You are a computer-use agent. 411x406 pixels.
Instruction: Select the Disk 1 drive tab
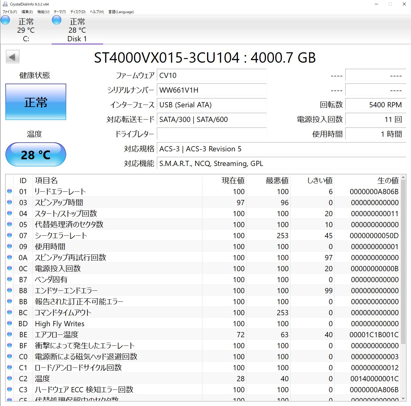(77, 30)
